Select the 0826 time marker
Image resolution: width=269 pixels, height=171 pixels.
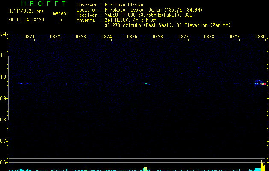pos(158,37)
